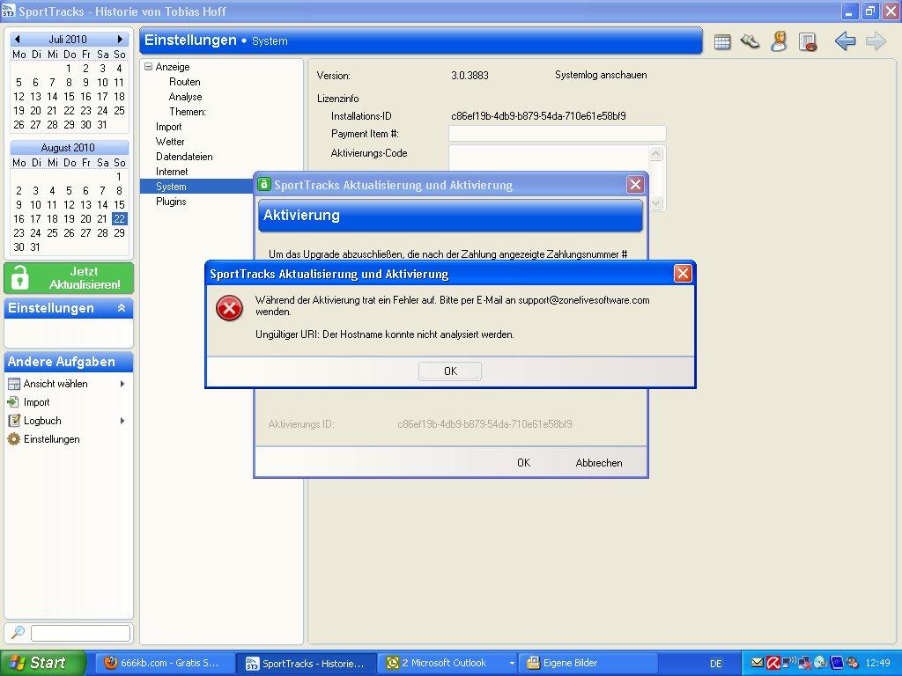Select Themen in settings tree
902x676 pixels.
[187, 112]
